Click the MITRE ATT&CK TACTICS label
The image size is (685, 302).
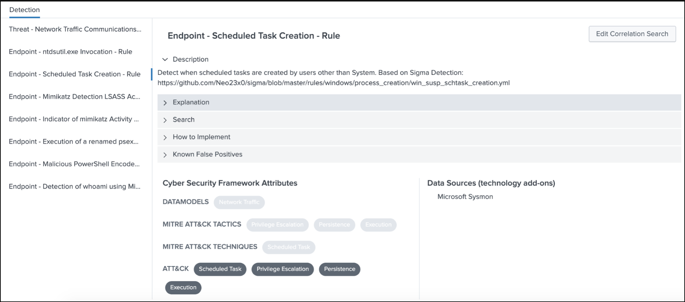click(x=202, y=224)
